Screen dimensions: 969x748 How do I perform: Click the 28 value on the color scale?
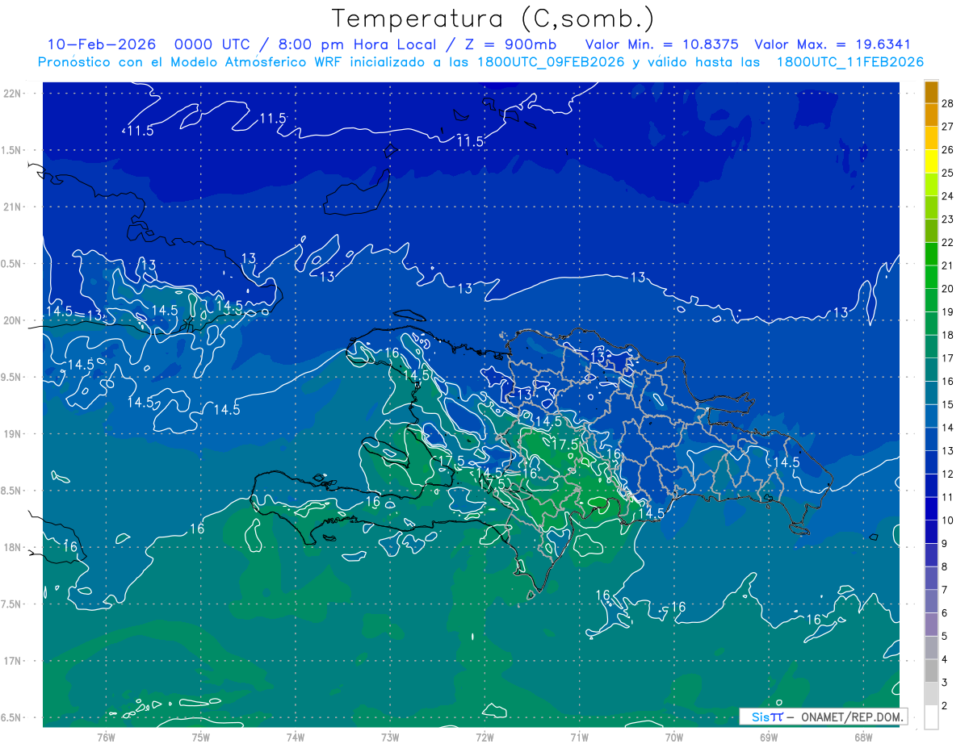[x=948, y=102]
